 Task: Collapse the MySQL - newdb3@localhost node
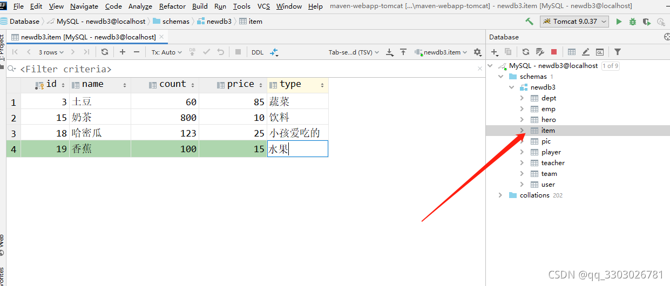pyautogui.click(x=490, y=66)
